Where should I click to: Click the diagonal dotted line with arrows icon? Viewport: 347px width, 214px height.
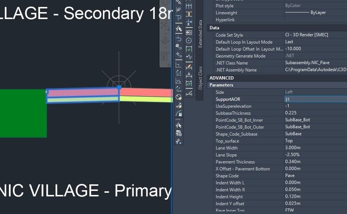tap(178, 89)
